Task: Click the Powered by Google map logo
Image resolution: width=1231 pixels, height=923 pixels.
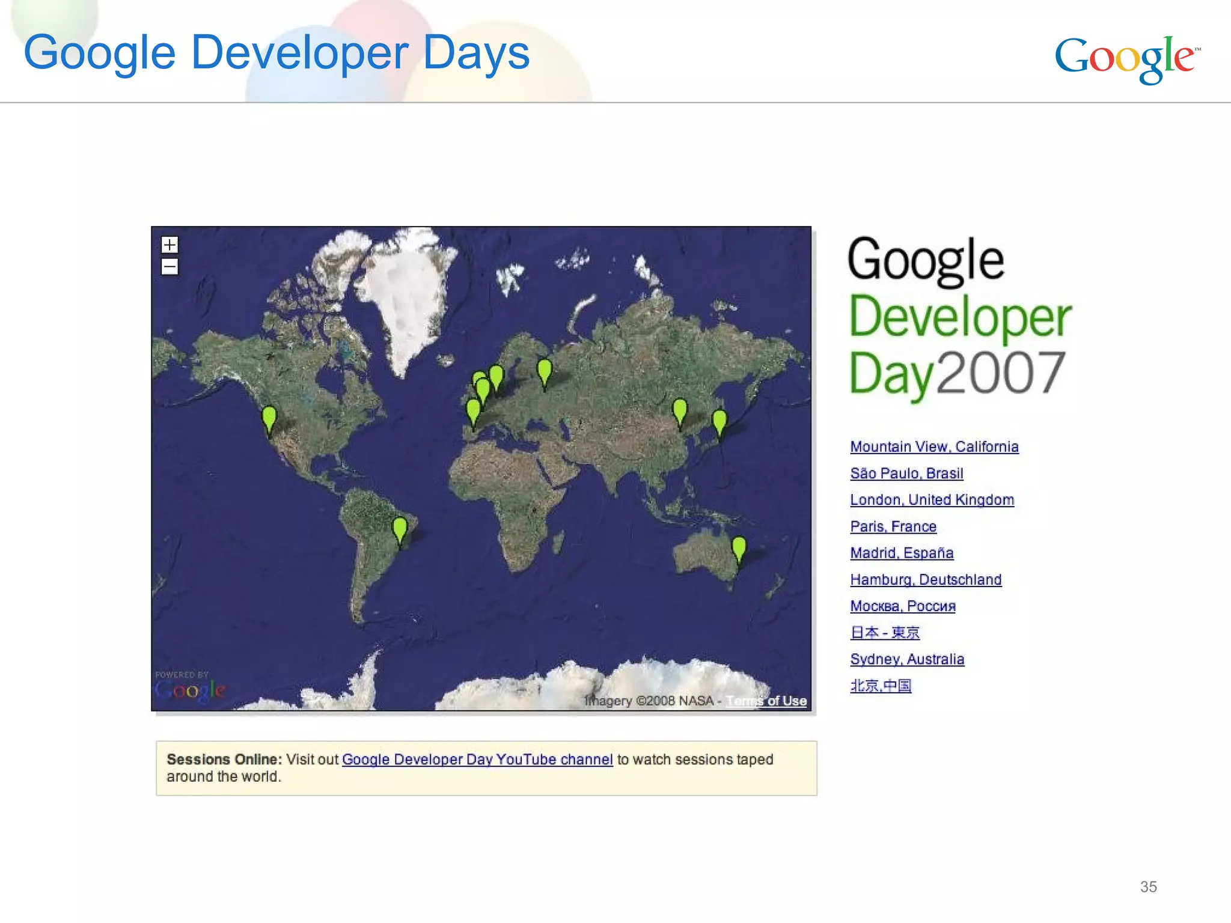Action: pos(190,686)
